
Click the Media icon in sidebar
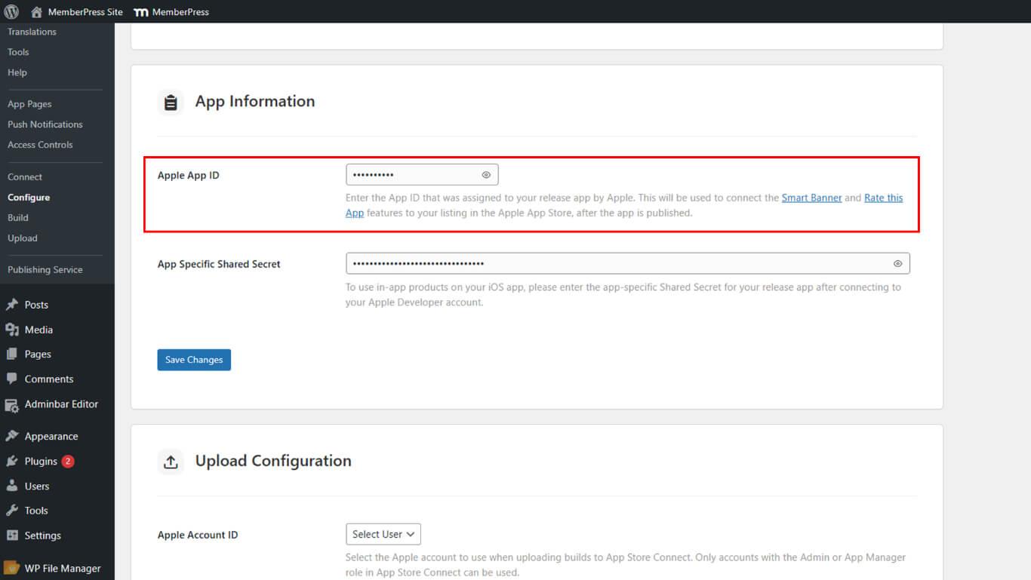point(12,330)
